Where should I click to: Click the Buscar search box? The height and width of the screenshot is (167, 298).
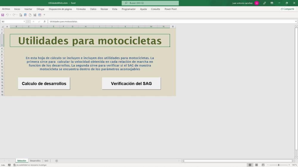[x=150, y=3]
